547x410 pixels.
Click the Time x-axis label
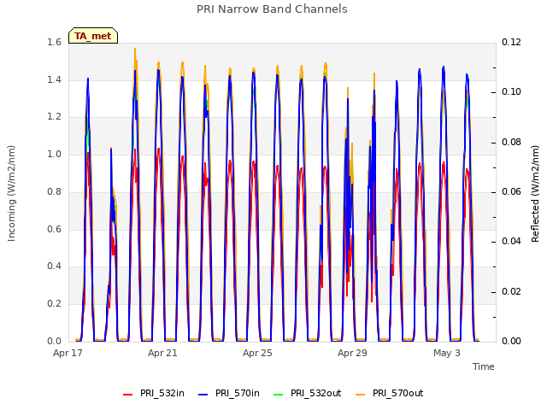pyautogui.click(x=484, y=366)
